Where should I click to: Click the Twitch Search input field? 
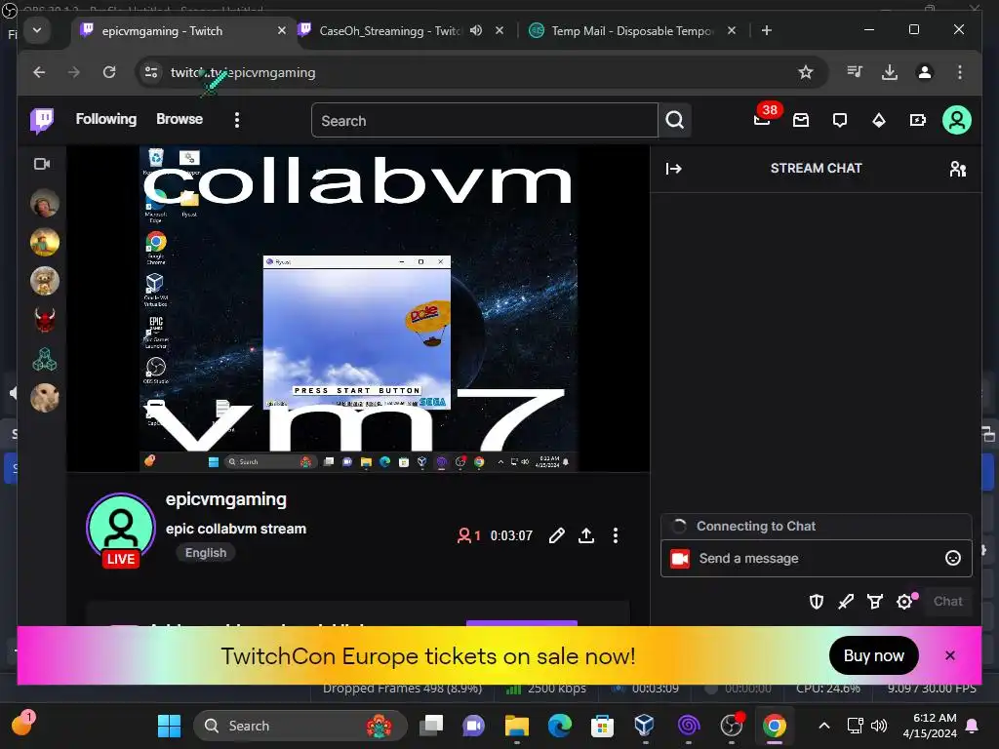(484, 120)
